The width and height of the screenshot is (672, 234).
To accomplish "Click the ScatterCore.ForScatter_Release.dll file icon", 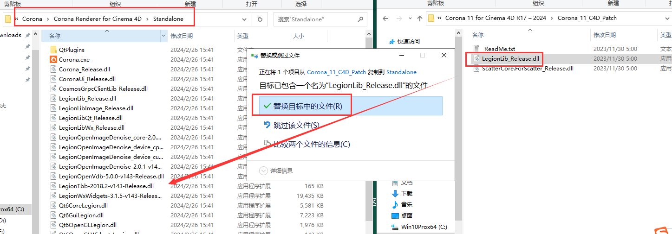I will tap(476, 68).
